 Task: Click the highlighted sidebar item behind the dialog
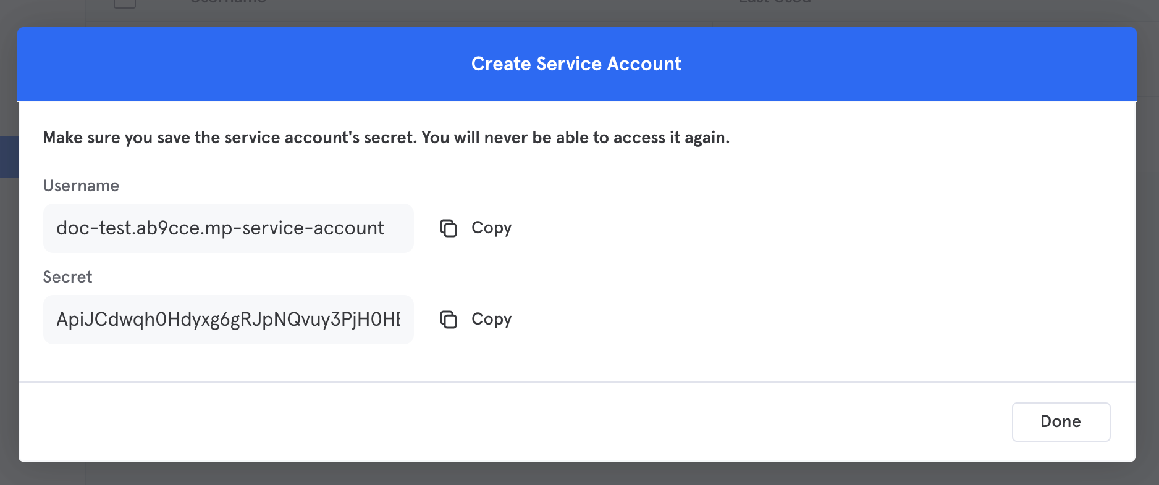[9, 157]
